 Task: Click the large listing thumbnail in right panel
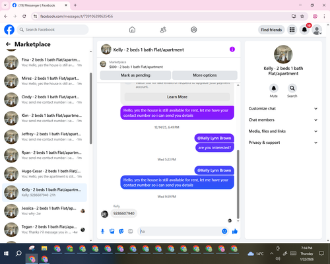pyautogui.click(x=283, y=54)
